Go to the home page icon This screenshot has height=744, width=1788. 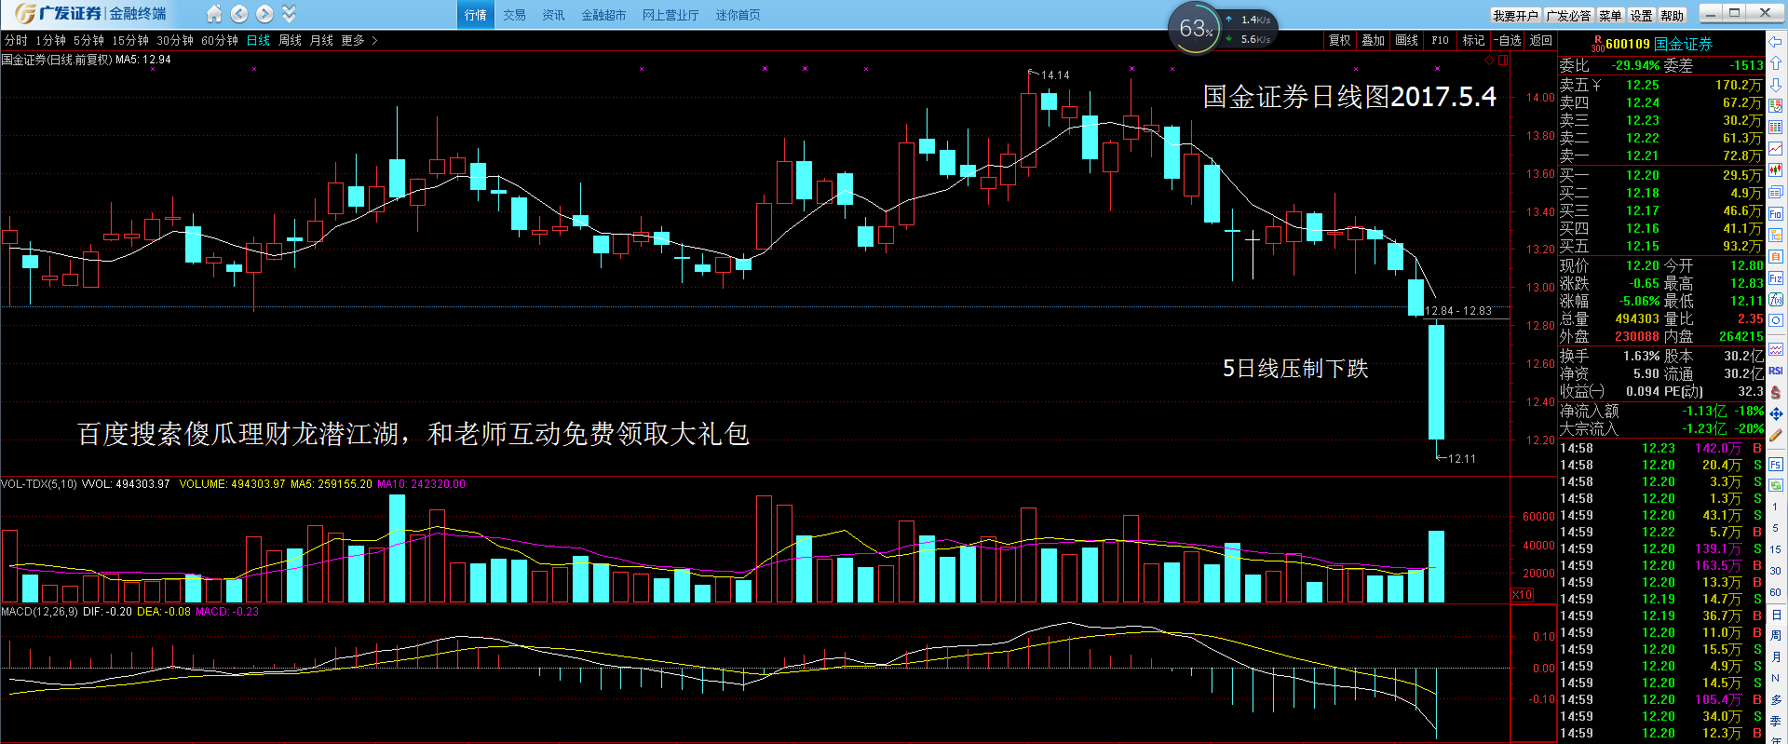(x=214, y=14)
